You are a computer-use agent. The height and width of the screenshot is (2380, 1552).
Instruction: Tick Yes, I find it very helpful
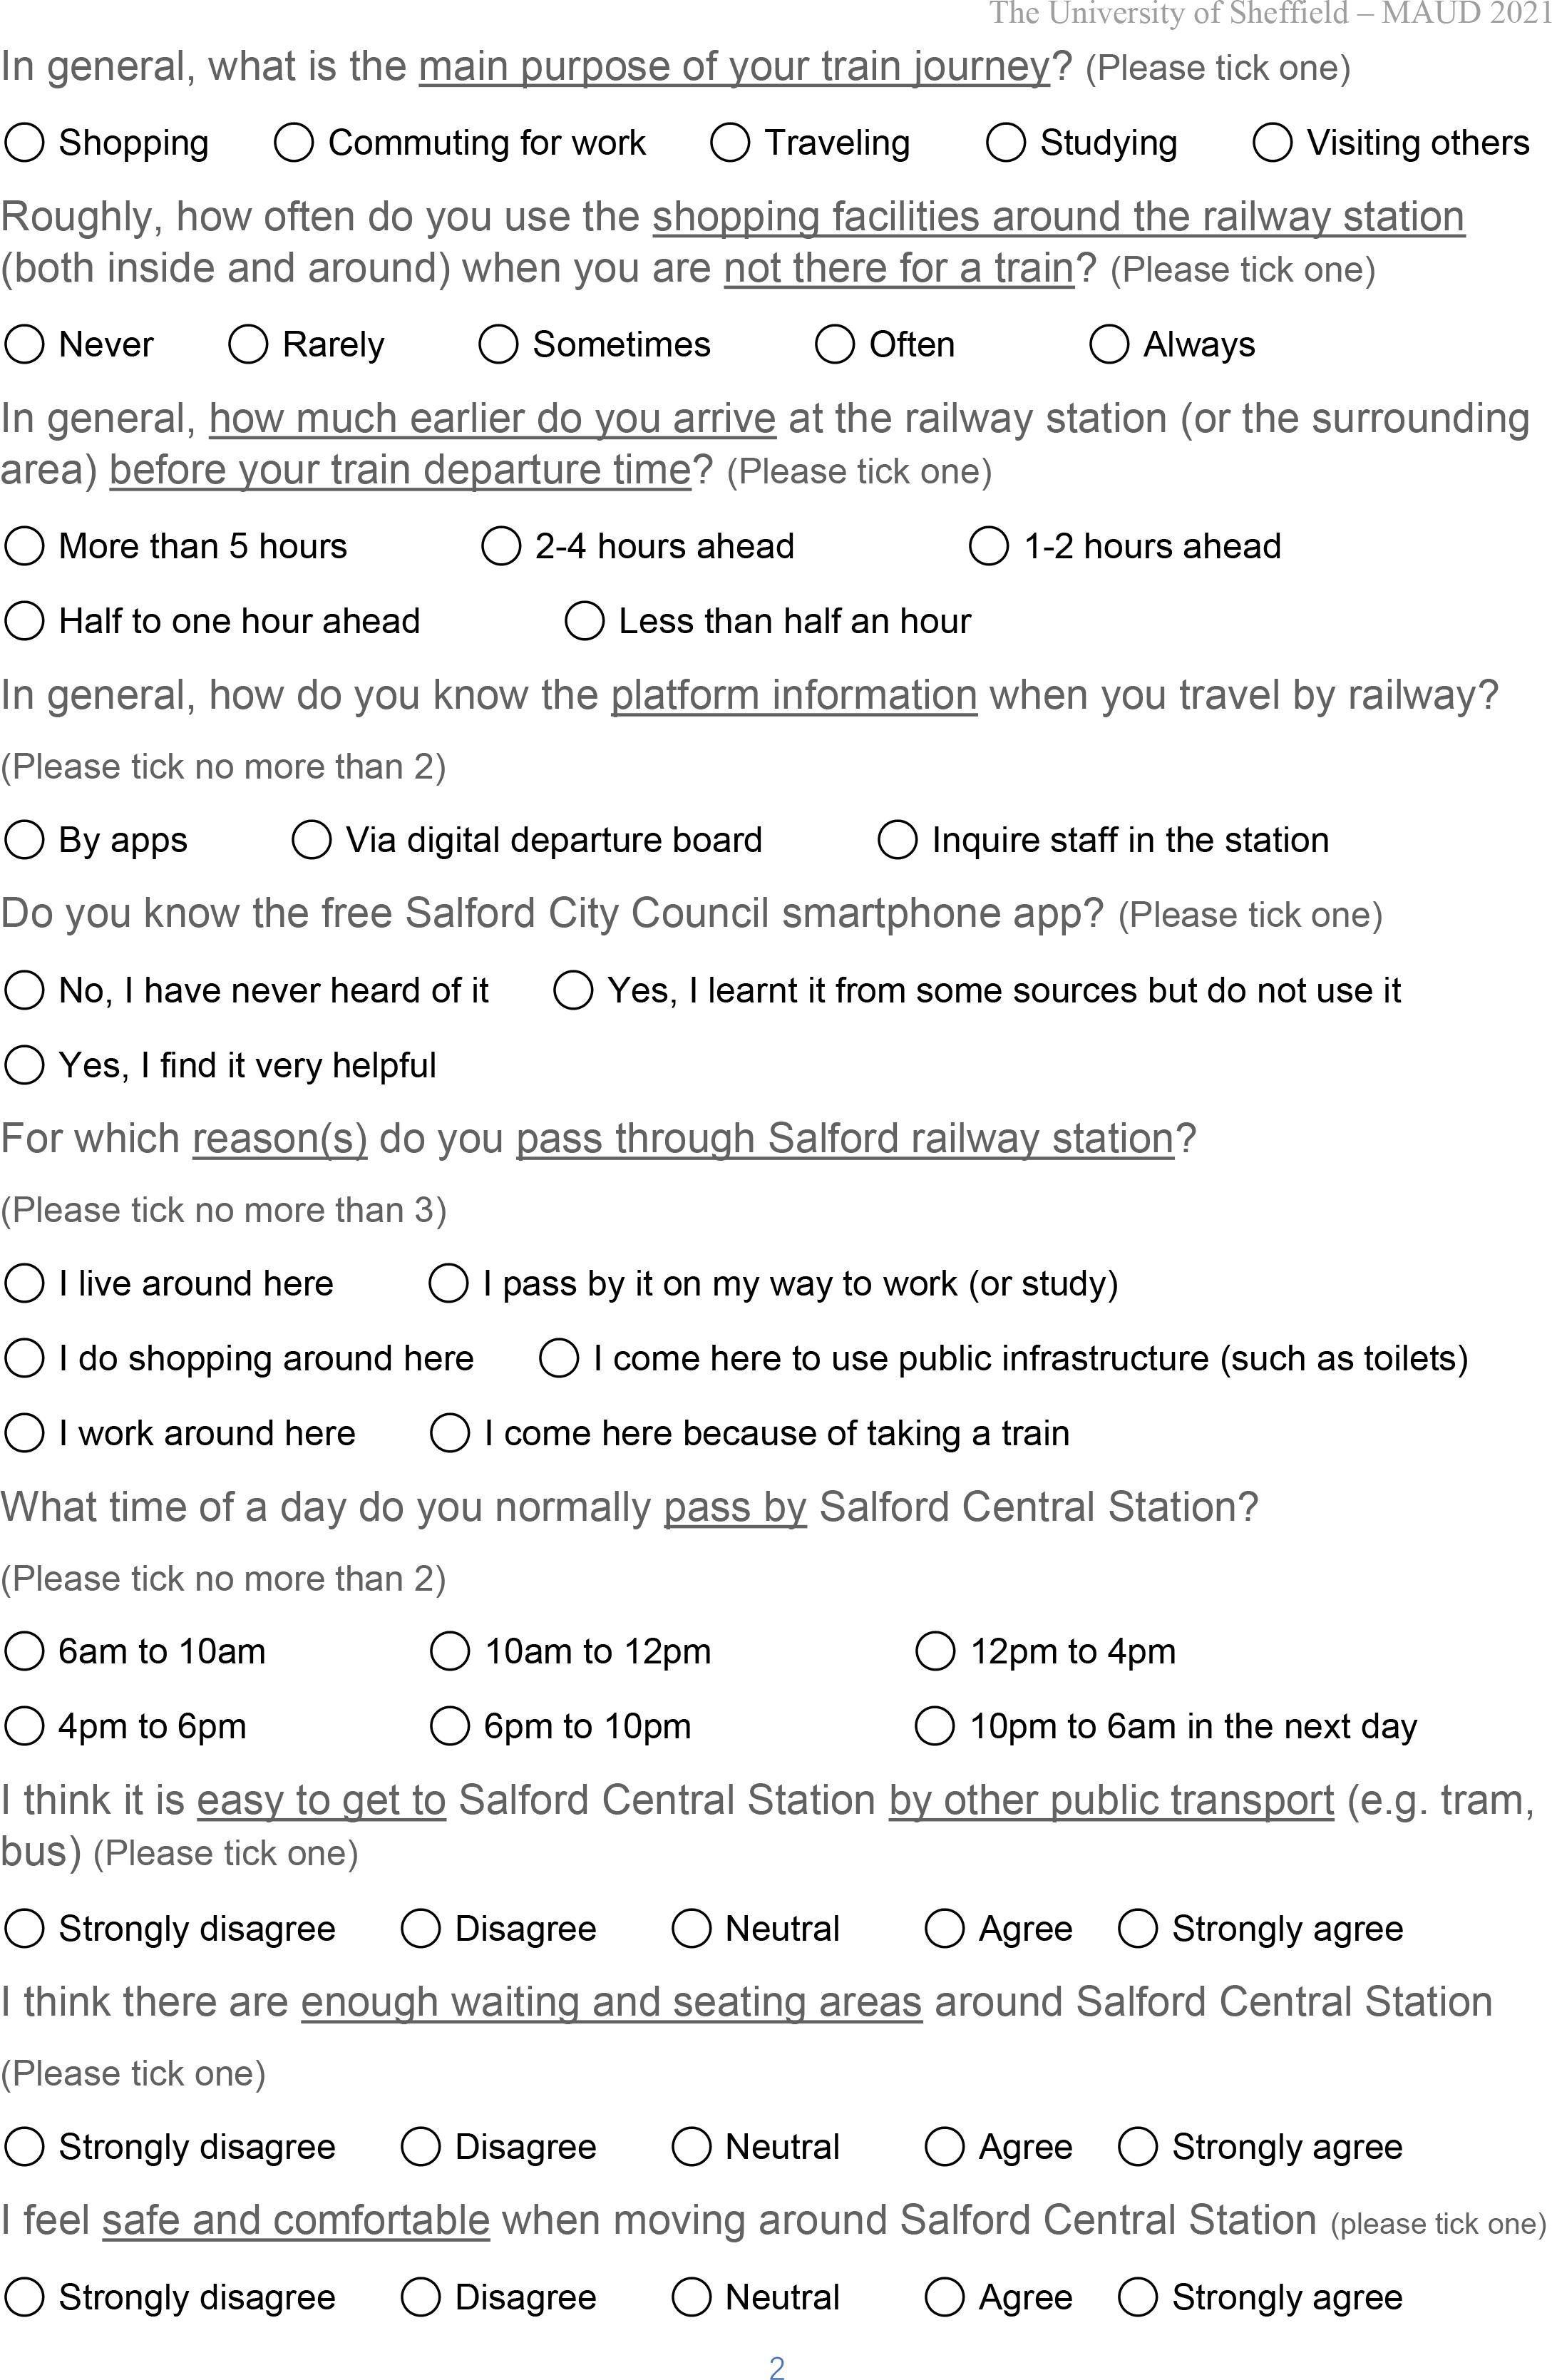pyautogui.click(x=24, y=1066)
